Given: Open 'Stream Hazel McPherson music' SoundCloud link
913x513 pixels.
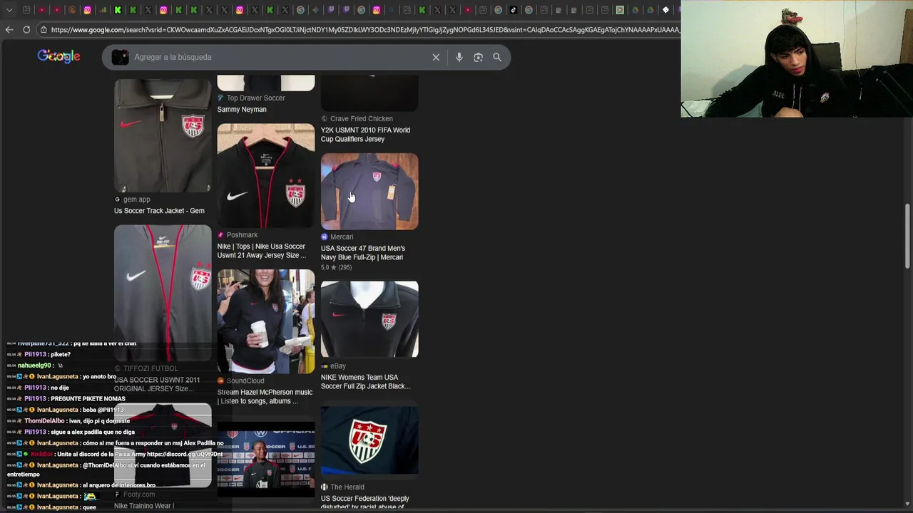Looking at the screenshot, I should pos(265,397).
